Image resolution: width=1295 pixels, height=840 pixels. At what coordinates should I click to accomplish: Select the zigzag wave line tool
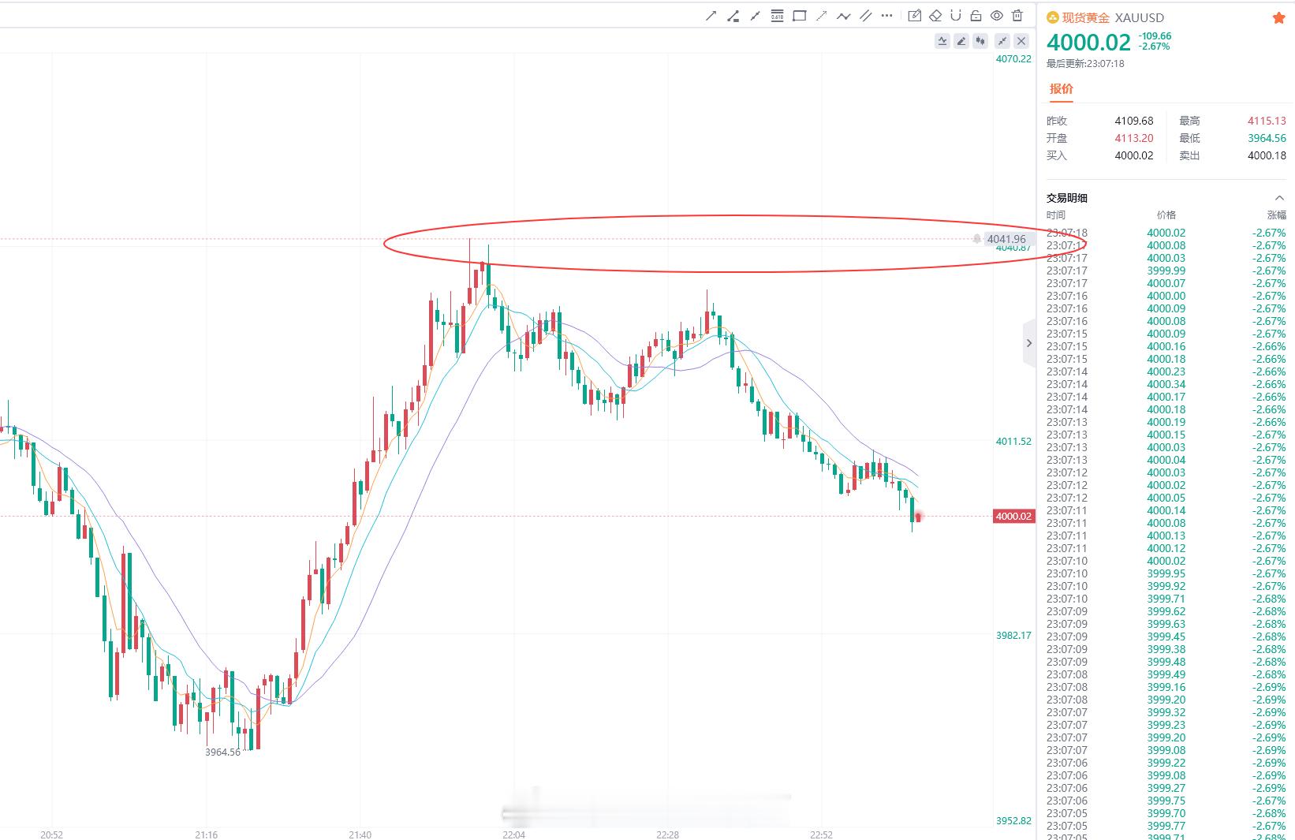tap(843, 16)
